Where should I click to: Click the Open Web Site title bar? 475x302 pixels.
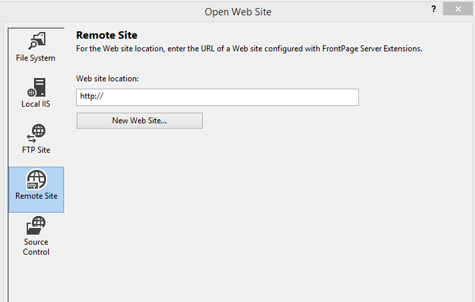[238, 12]
